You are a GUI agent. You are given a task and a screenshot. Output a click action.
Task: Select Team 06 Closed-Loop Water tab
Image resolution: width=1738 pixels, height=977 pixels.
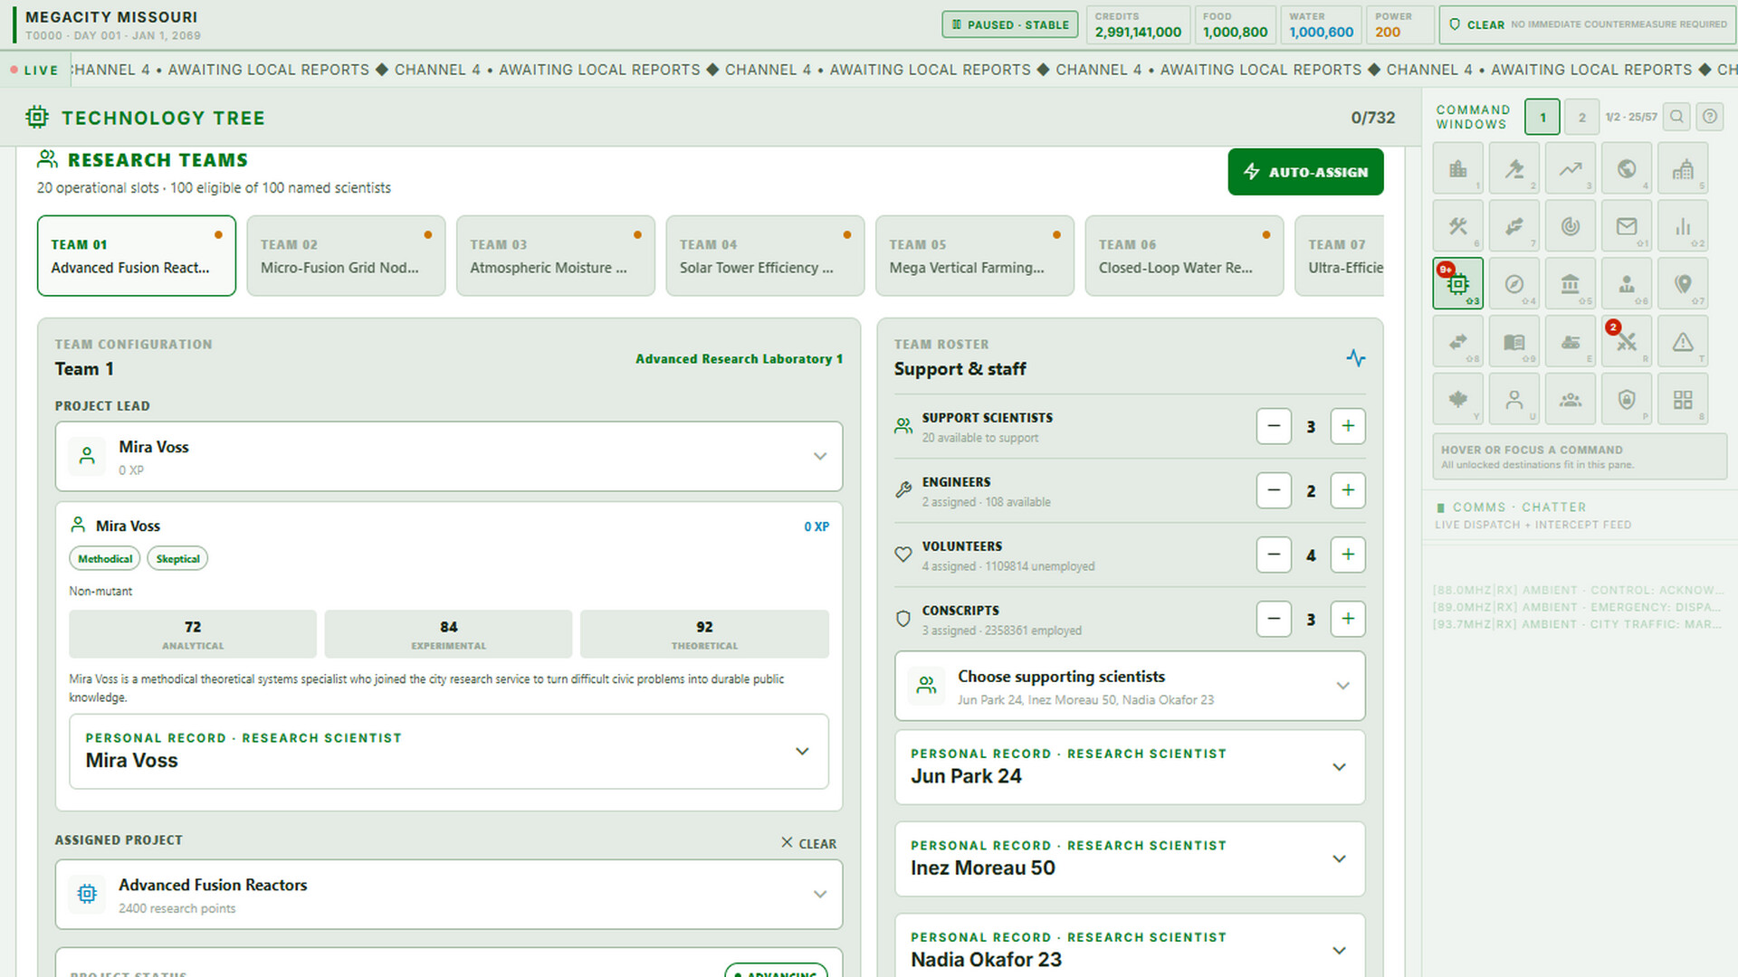[1184, 256]
